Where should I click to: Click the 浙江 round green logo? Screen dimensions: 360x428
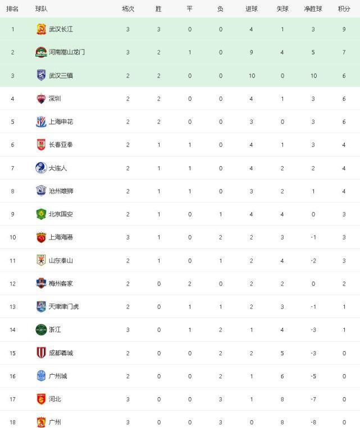(41, 330)
